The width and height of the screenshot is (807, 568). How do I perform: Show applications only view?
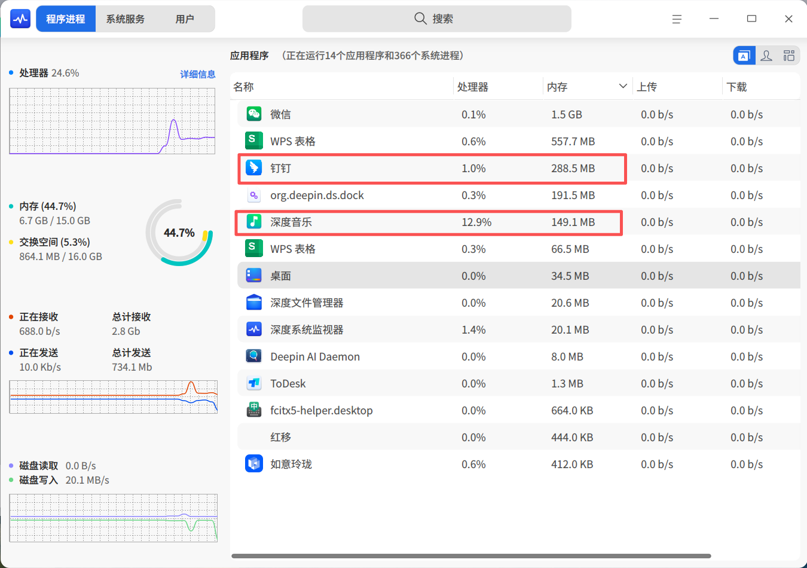click(744, 56)
